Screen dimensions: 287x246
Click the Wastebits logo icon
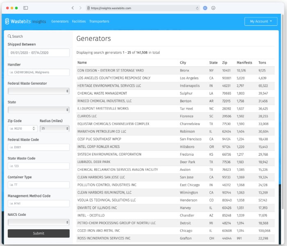tap(7, 21)
